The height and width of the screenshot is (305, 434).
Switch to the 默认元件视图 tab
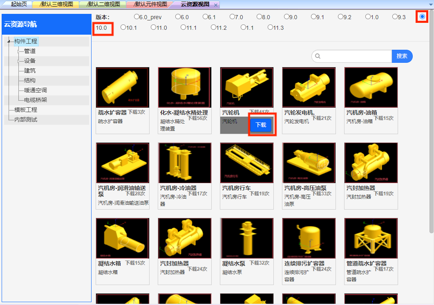[x=150, y=4]
